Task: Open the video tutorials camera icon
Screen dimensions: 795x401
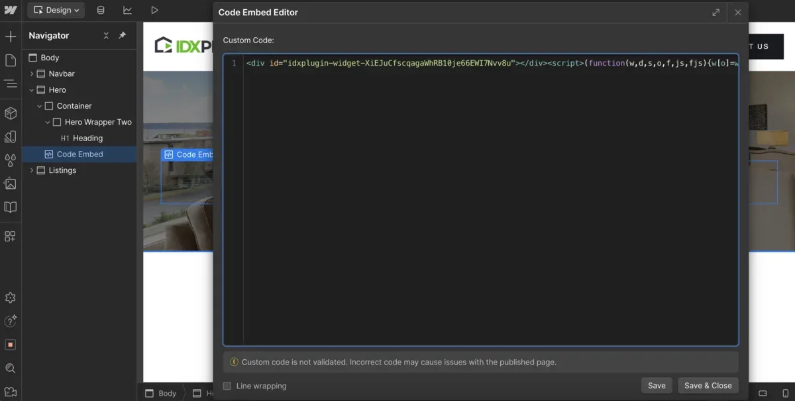Action: pyautogui.click(x=11, y=391)
